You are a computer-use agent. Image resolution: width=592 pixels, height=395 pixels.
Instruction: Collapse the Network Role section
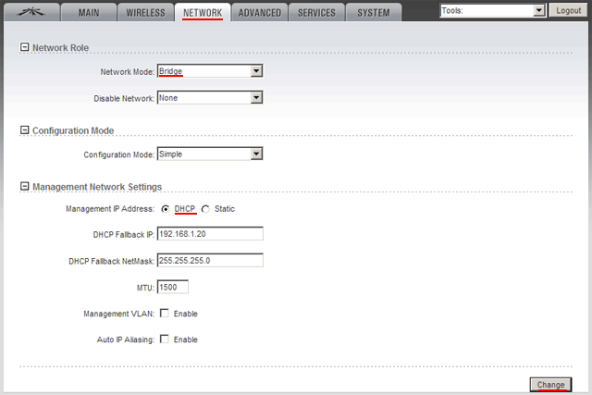pos(25,47)
